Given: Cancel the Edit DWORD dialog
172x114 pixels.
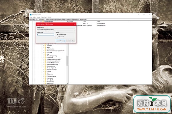Looking at the screenshot, I should [x=71, y=41].
